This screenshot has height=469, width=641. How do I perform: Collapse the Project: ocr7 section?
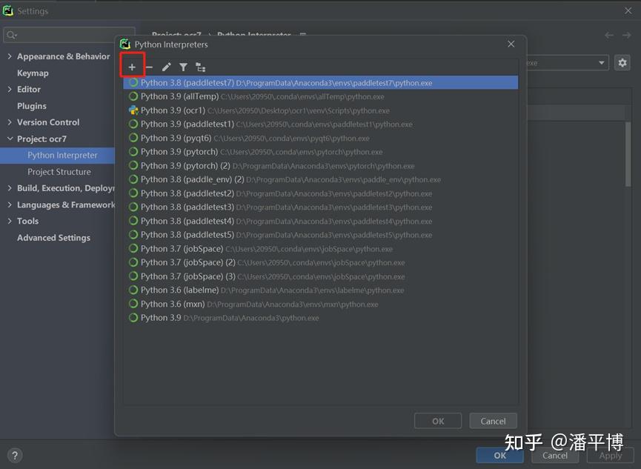coord(10,139)
